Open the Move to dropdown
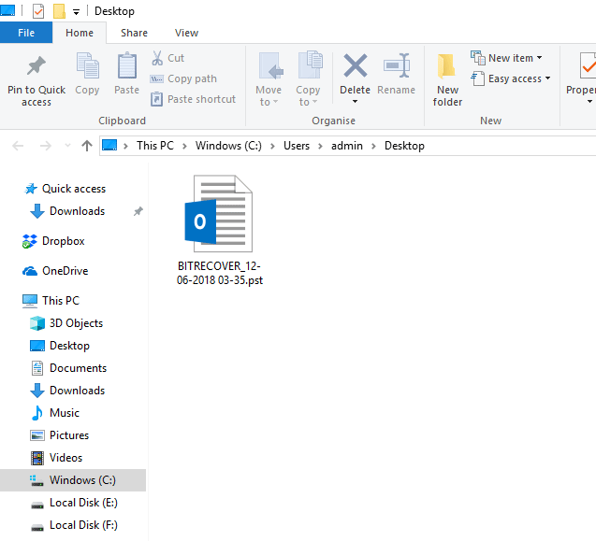596x541 pixels. pyautogui.click(x=269, y=95)
